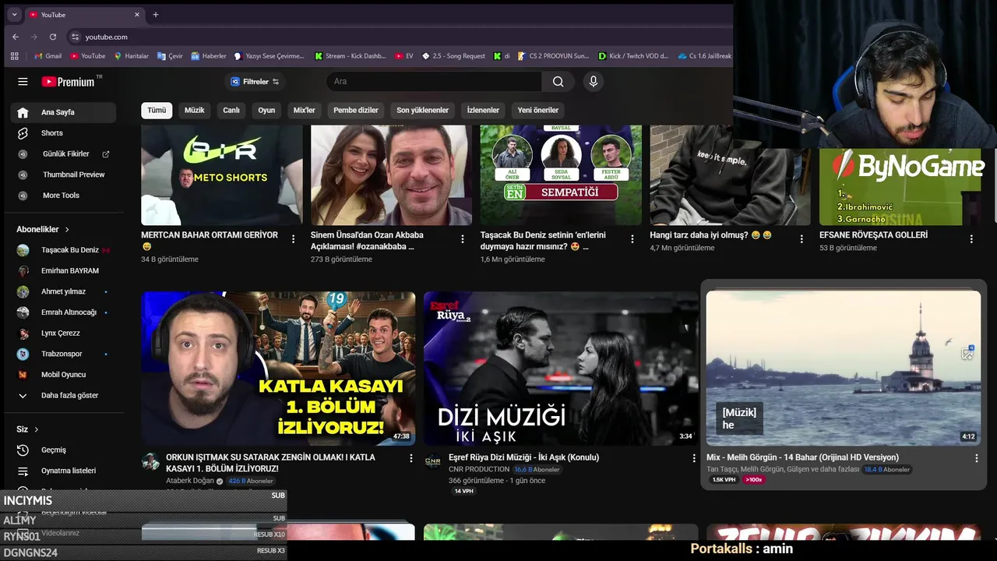
Task: Play Eşref Rüya Dizi Müziği thumbnail
Action: click(561, 368)
